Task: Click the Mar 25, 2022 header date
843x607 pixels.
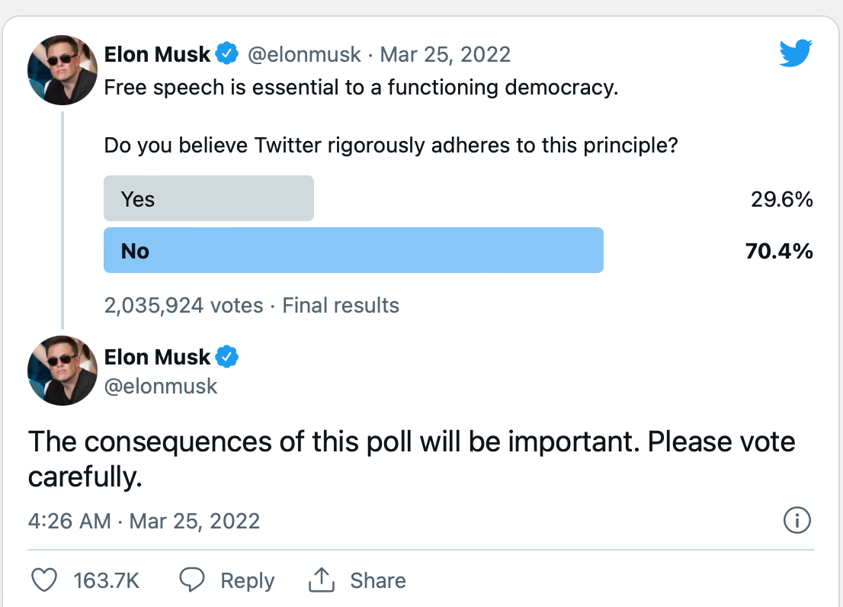Action: (445, 55)
